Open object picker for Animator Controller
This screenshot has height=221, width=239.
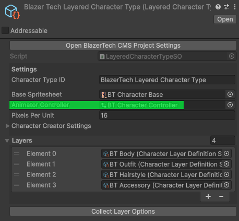tap(230, 105)
